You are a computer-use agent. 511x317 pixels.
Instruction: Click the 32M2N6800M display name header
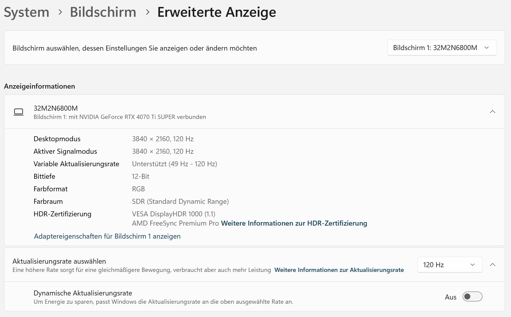pyautogui.click(x=56, y=108)
